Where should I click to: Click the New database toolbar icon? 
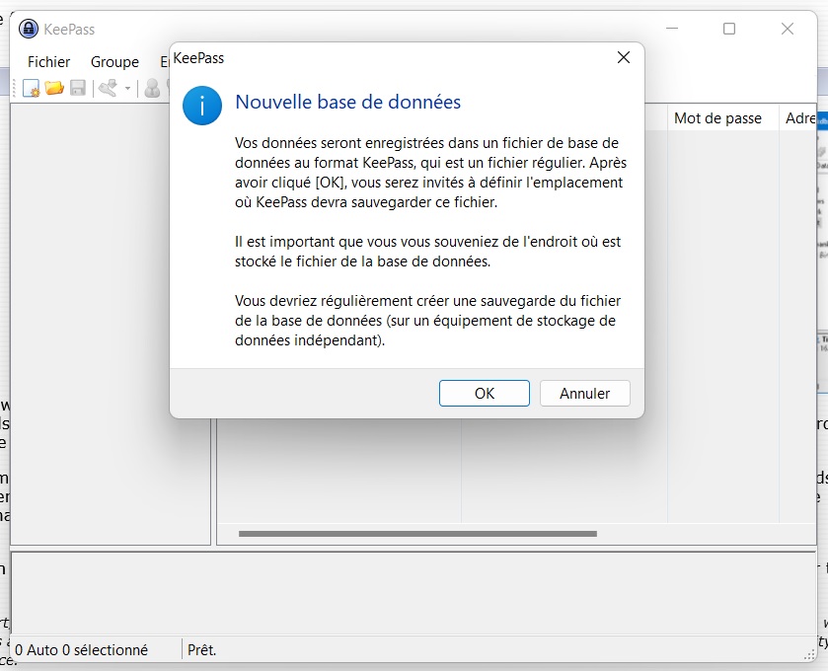pos(32,89)
